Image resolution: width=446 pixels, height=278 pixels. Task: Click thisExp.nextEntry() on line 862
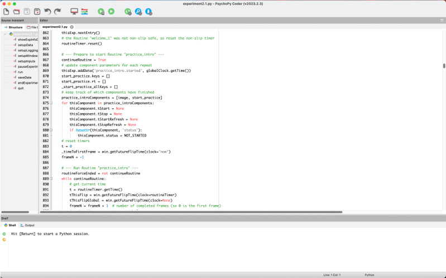point(81,33)
